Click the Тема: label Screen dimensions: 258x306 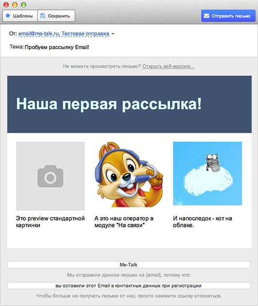16,47
